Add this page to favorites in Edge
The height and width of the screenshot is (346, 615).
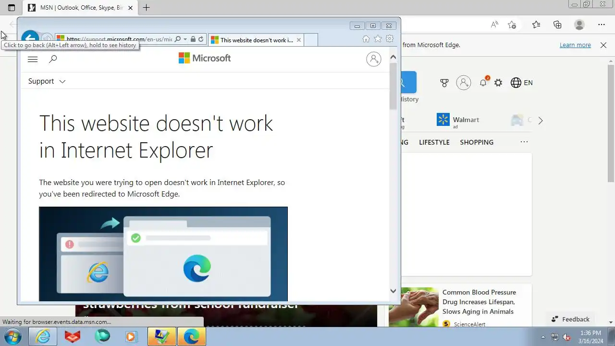pos(512,25)
